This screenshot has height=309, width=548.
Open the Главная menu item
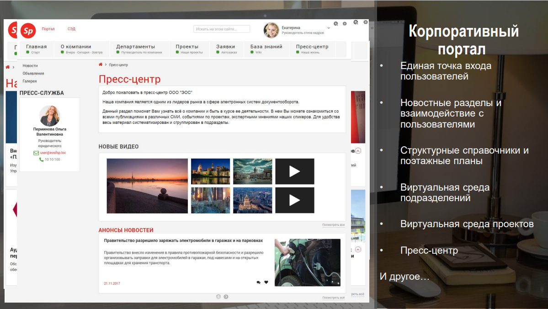(x=37, y=49)
